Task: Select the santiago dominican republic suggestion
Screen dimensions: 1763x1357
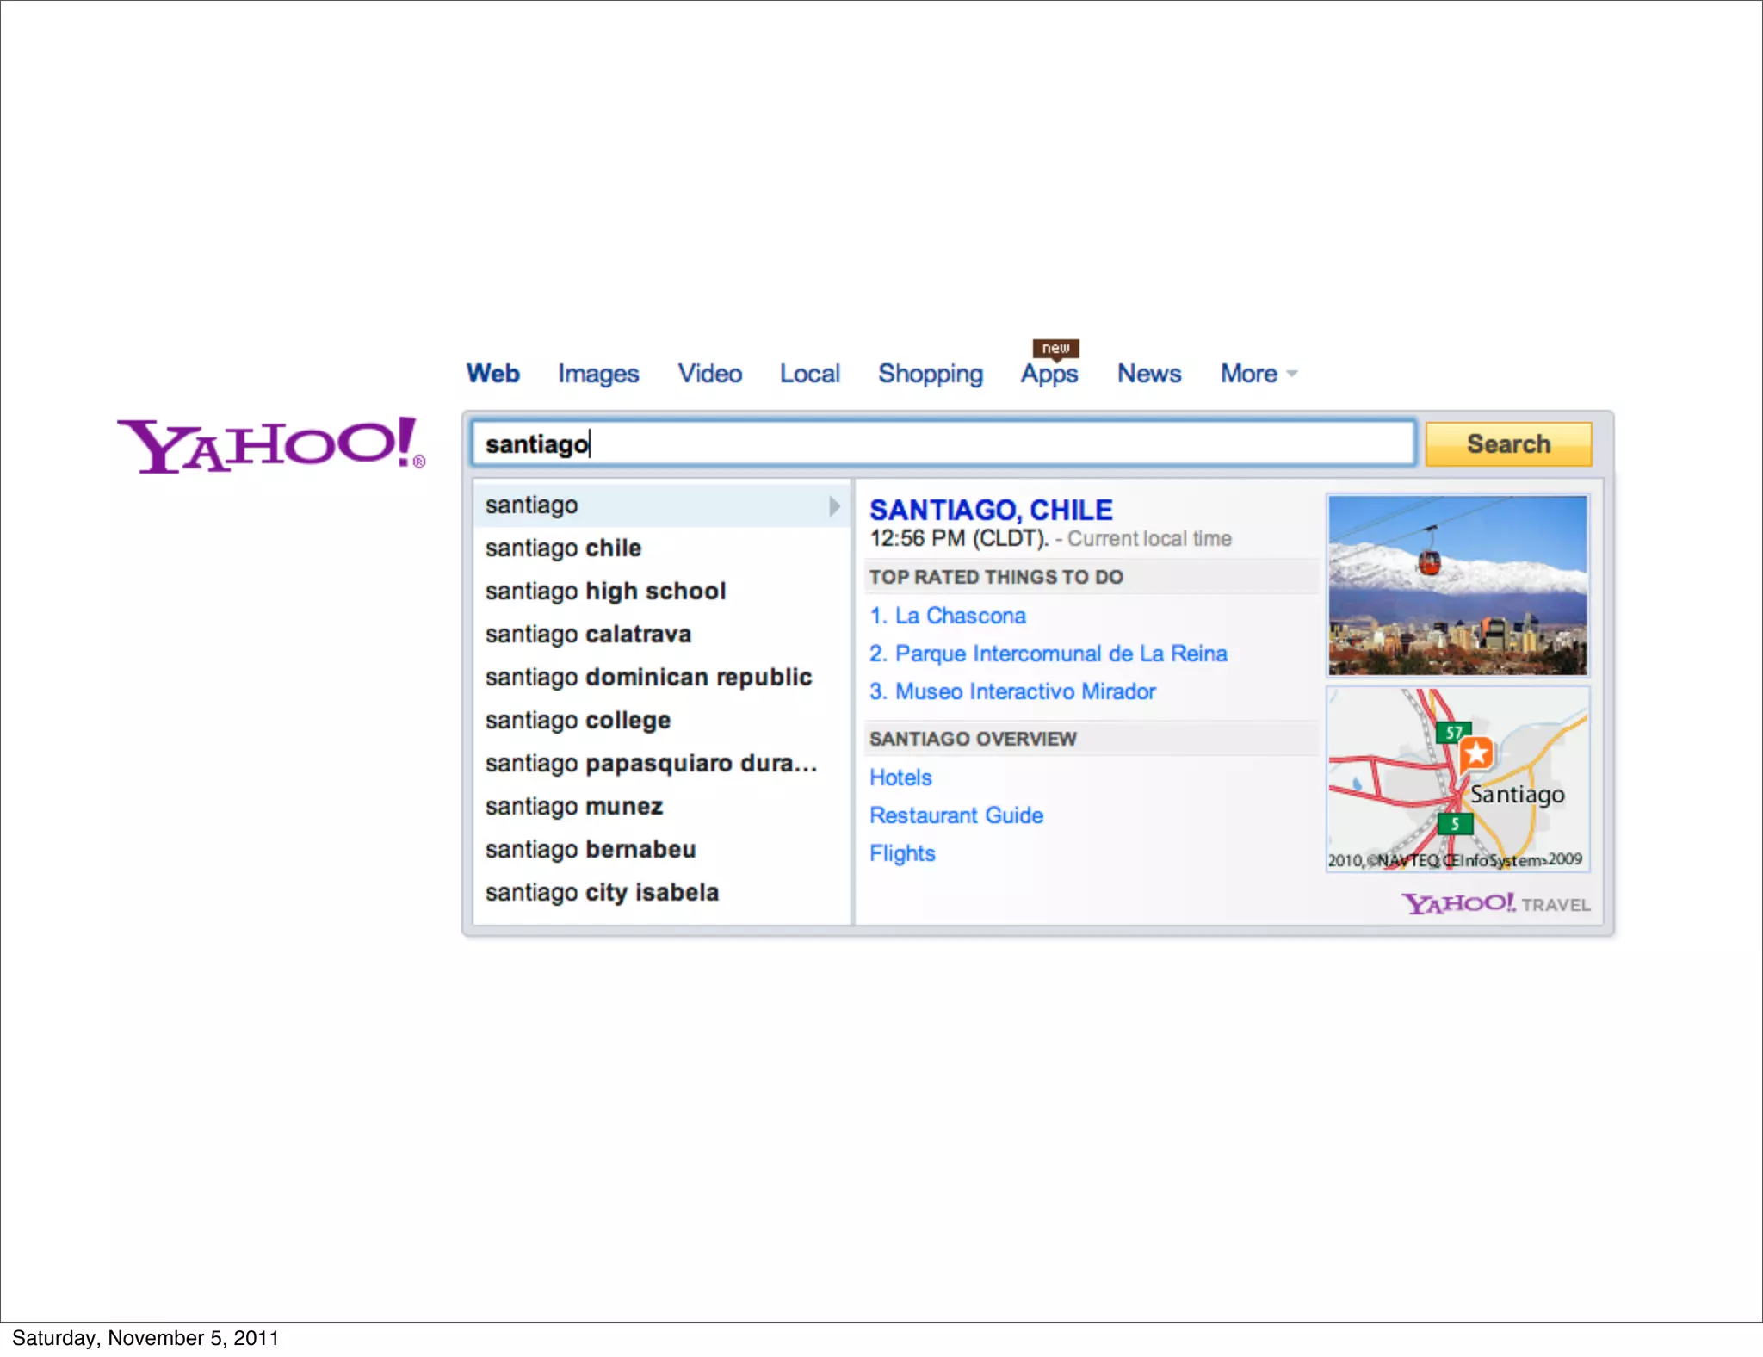Action: point(648,678)
